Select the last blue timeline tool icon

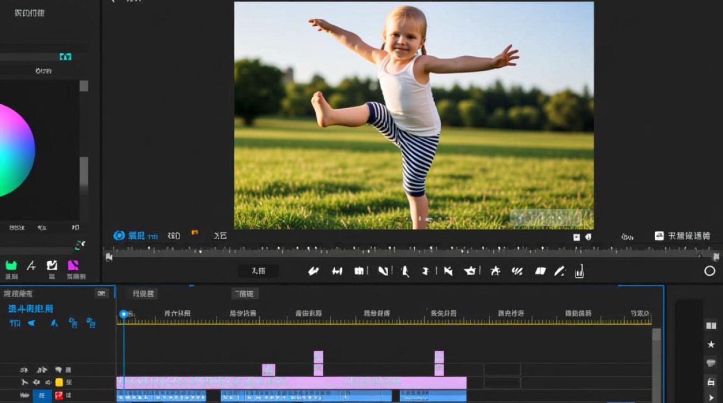point(91,323)
